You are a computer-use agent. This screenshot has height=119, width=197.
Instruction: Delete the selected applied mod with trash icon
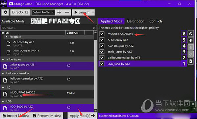pyautogui.click(x=191, y=61)
